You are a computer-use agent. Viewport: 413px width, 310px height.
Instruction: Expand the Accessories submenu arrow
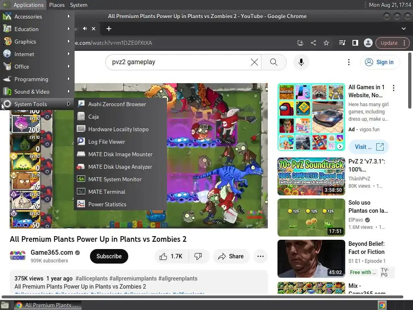click(x=69, y=16)
